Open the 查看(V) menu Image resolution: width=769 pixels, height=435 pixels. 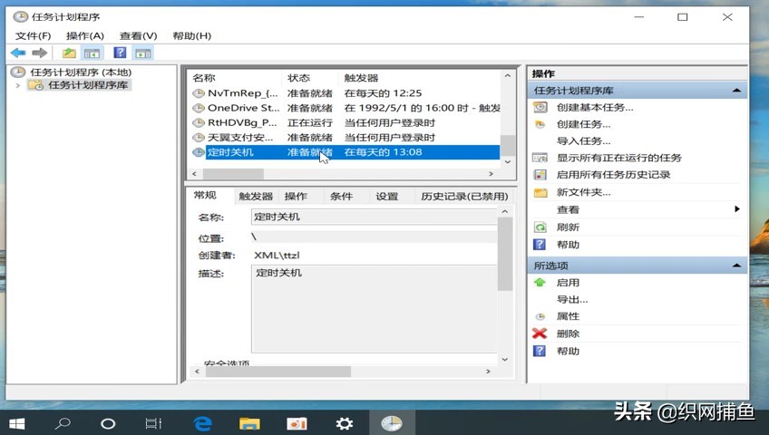click(x=139, y=35)
